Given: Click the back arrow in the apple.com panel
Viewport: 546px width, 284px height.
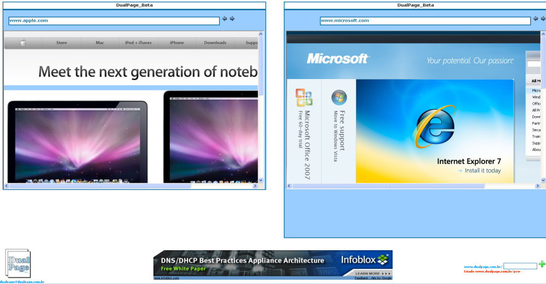Looking at the screenshot, I should 224,19.
